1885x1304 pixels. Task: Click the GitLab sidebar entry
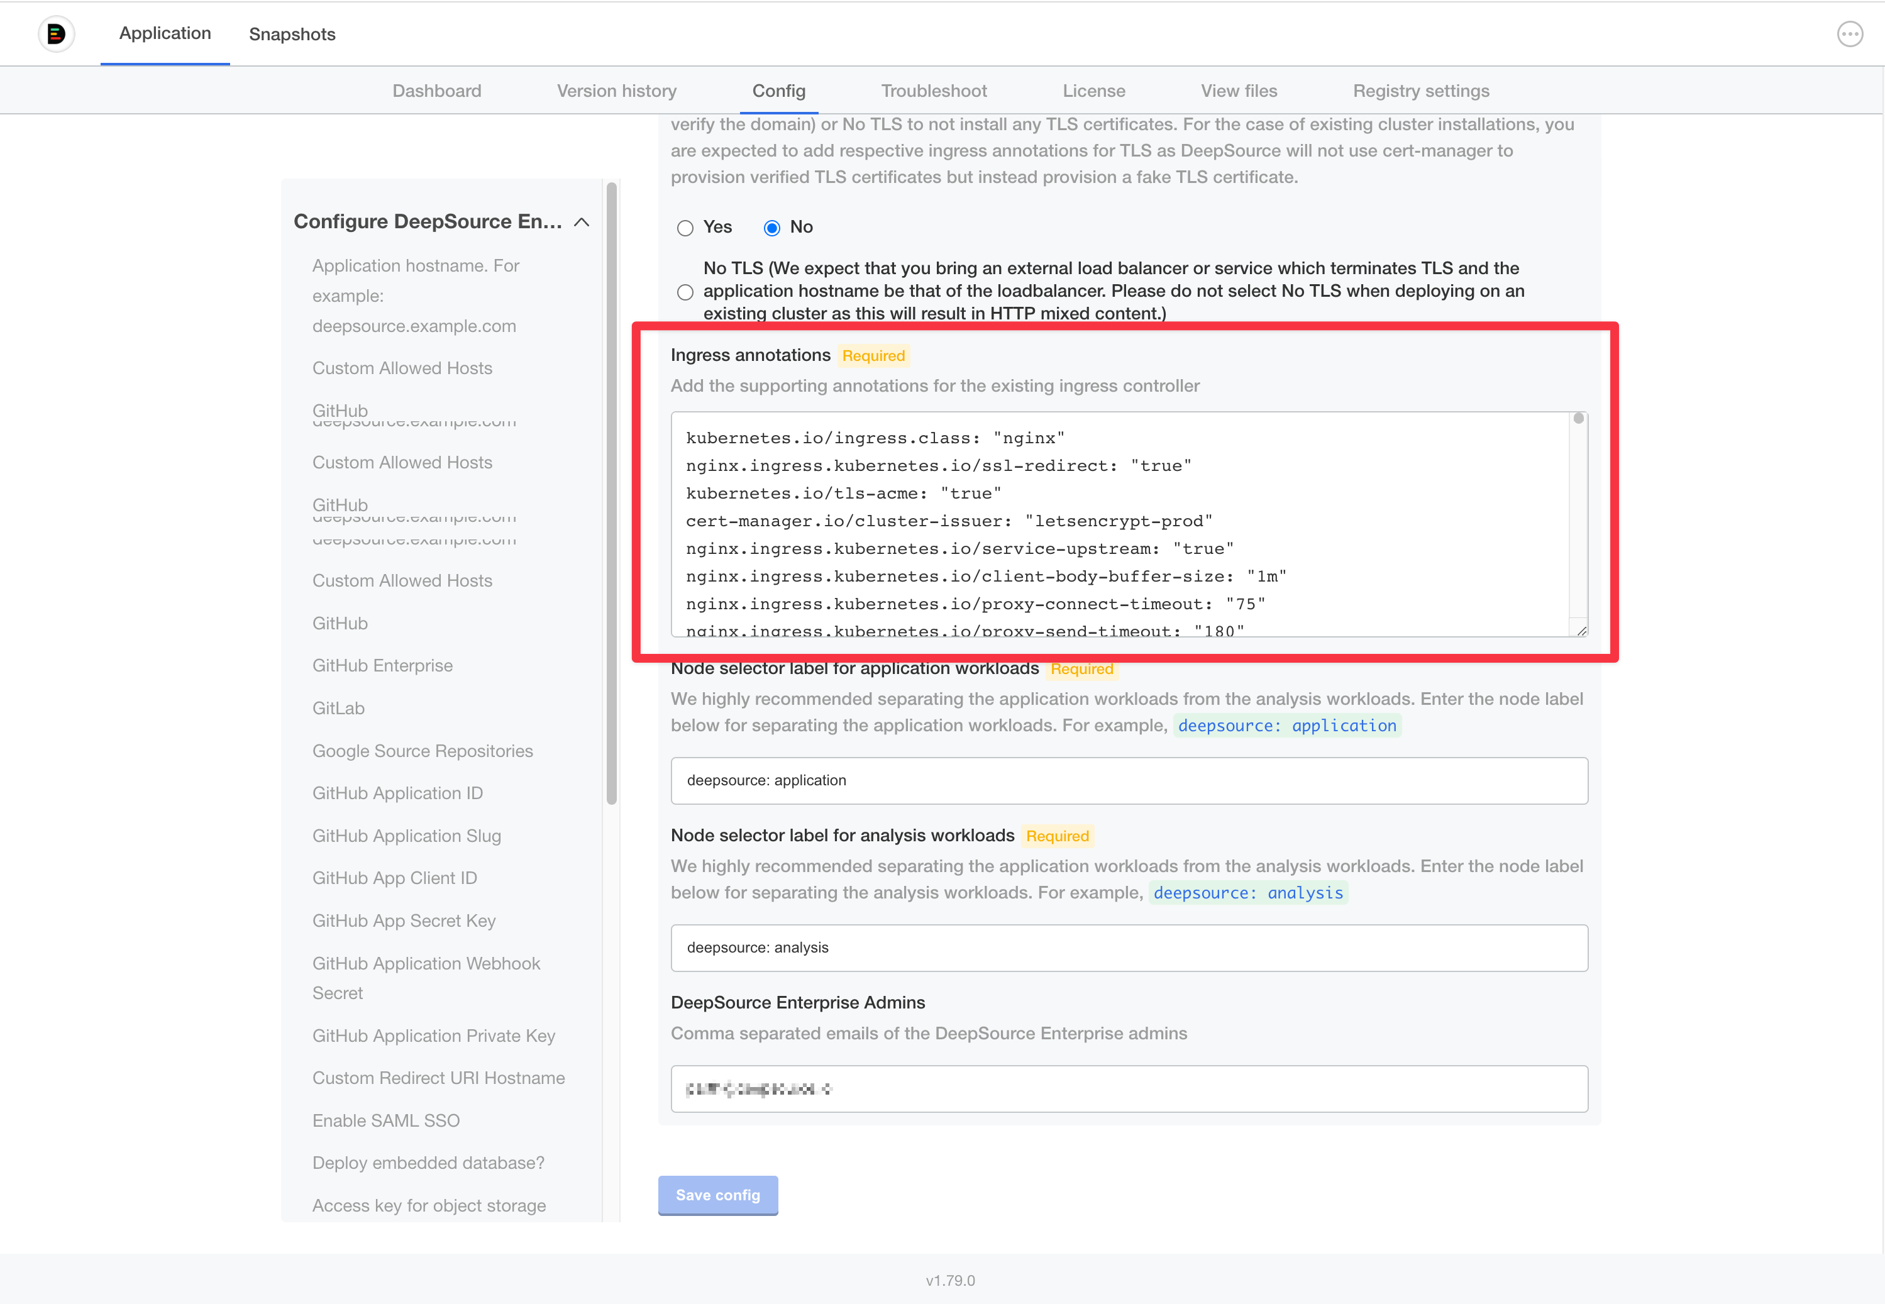(338, 707)
